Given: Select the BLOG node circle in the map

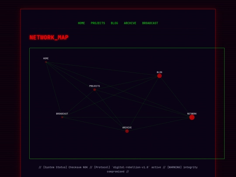Looking at the screenshot, I should pos(160,76).
